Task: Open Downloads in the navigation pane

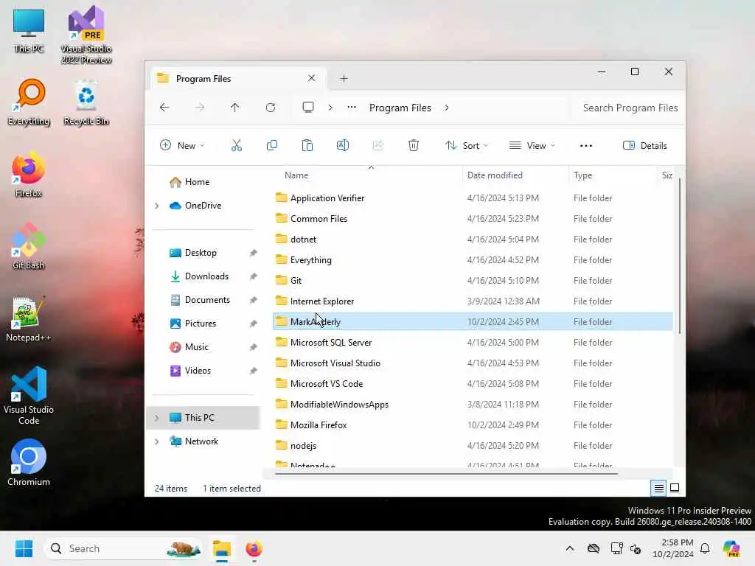Action: point(207,276)
